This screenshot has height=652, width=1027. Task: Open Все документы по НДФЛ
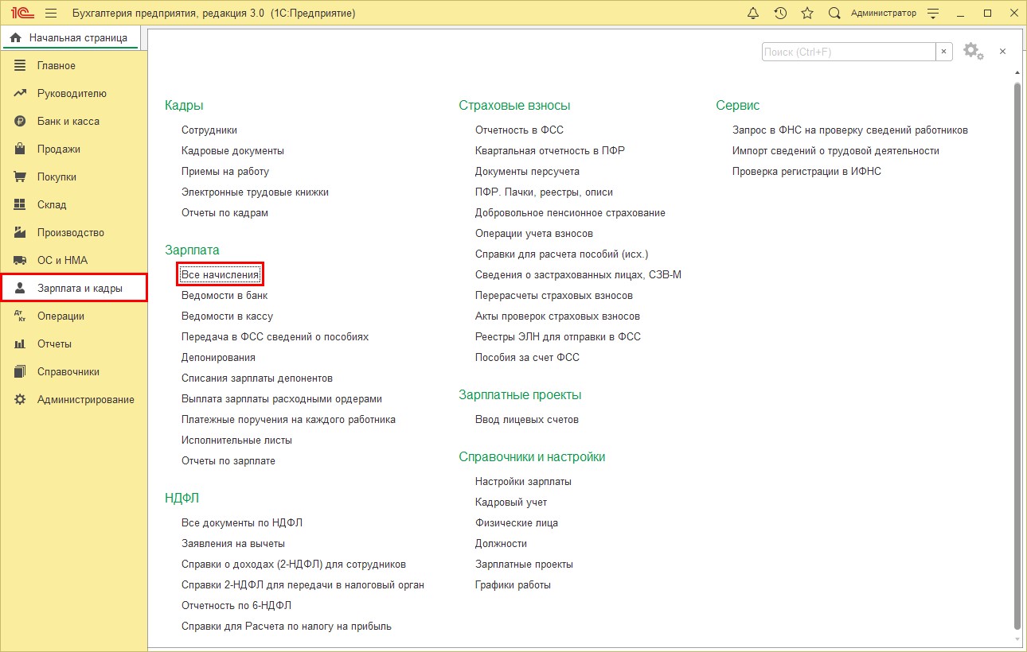[x=242, y=522]
